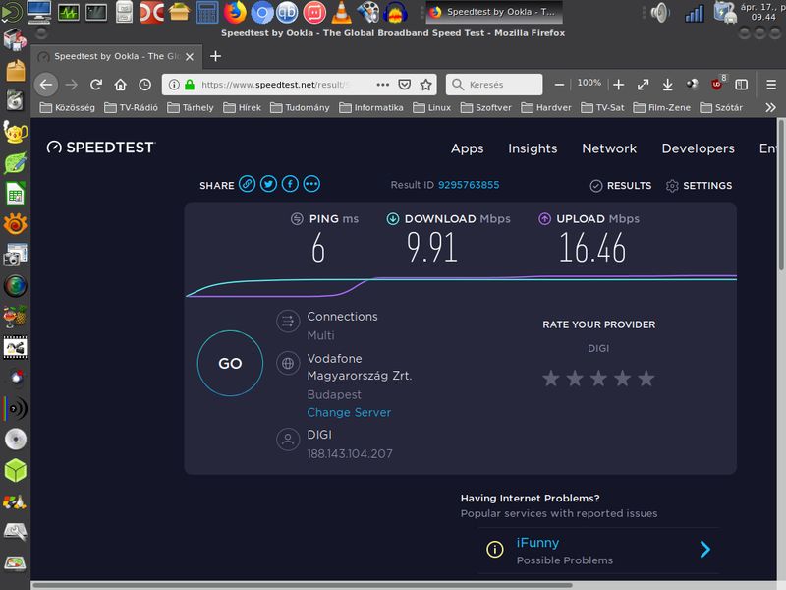
Task: Open qBittorrent icon in top panel
Action: 287,13
